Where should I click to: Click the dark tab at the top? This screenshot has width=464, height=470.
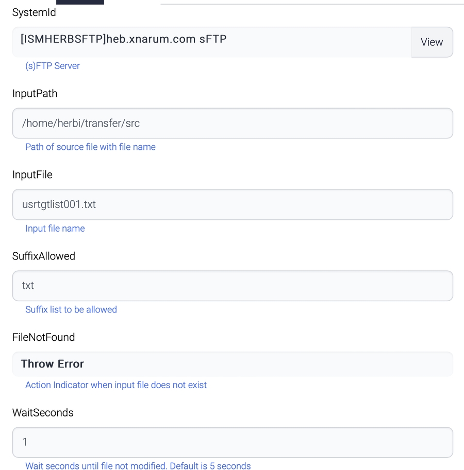coord(80,2)
